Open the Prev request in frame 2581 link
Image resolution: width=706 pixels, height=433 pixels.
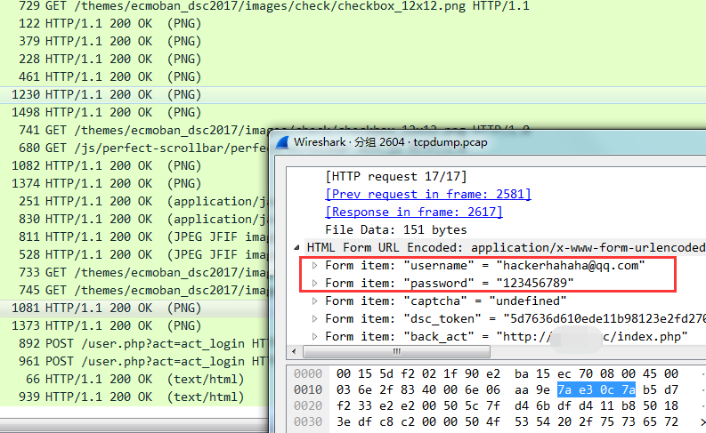pyautogui.click(x=428, y=194)
